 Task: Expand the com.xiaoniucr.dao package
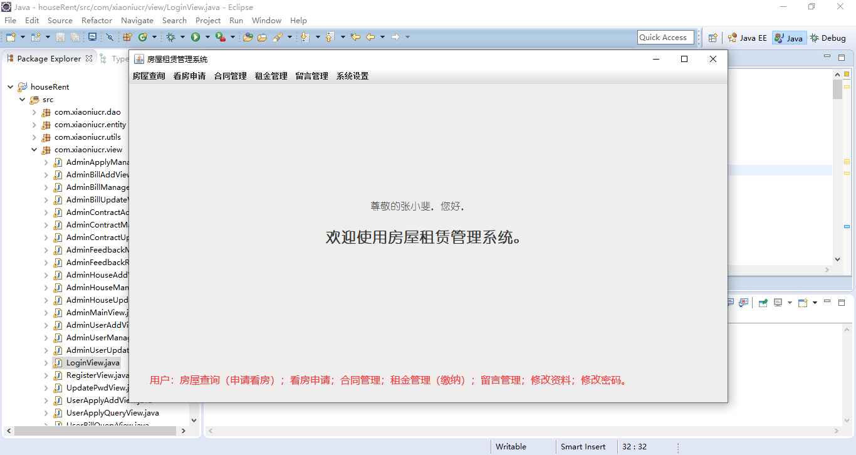coord(34,112)
